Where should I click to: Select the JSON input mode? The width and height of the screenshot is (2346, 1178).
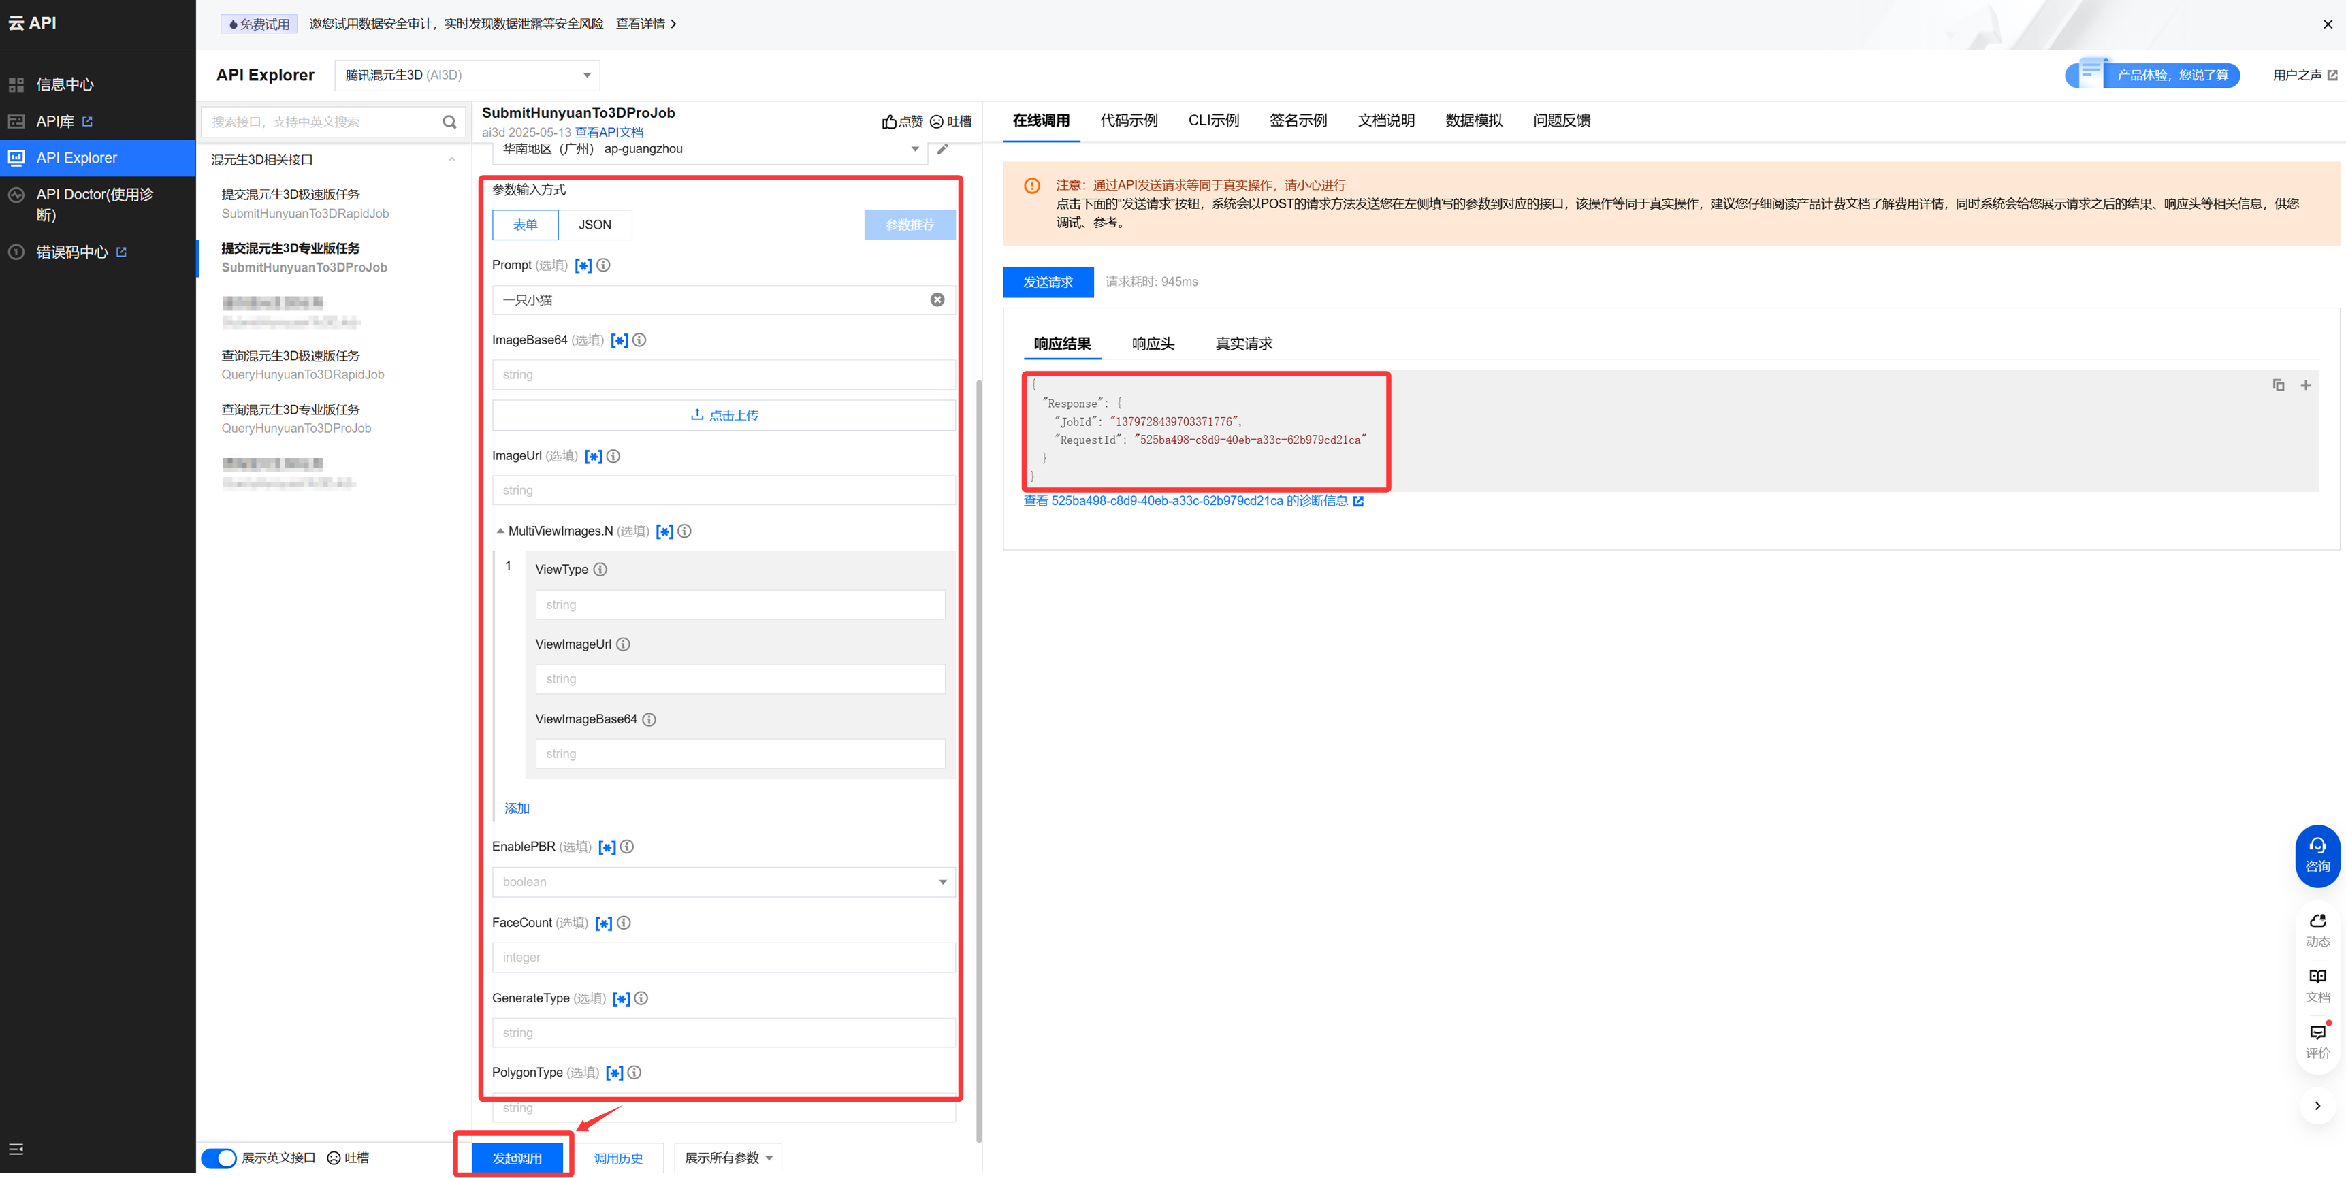[595, 225]
